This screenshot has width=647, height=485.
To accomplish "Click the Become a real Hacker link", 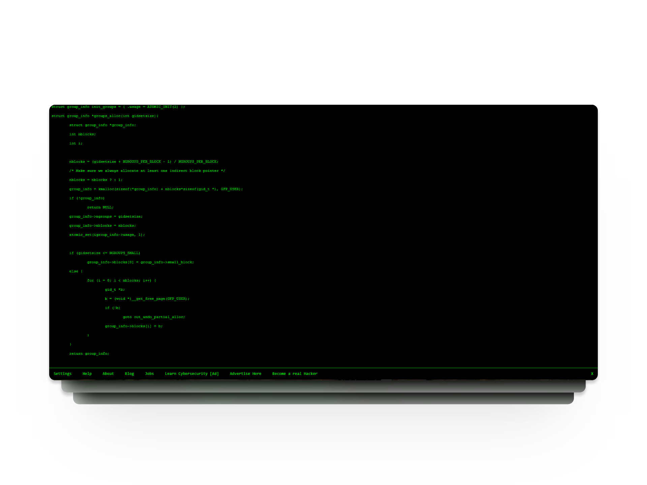I will [295, 374].
